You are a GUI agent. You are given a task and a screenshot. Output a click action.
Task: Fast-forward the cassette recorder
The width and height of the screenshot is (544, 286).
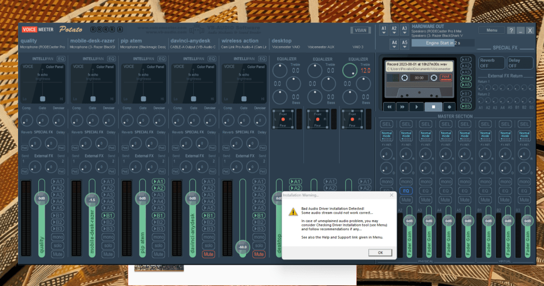pyautogui.click(x=402, y=107)
